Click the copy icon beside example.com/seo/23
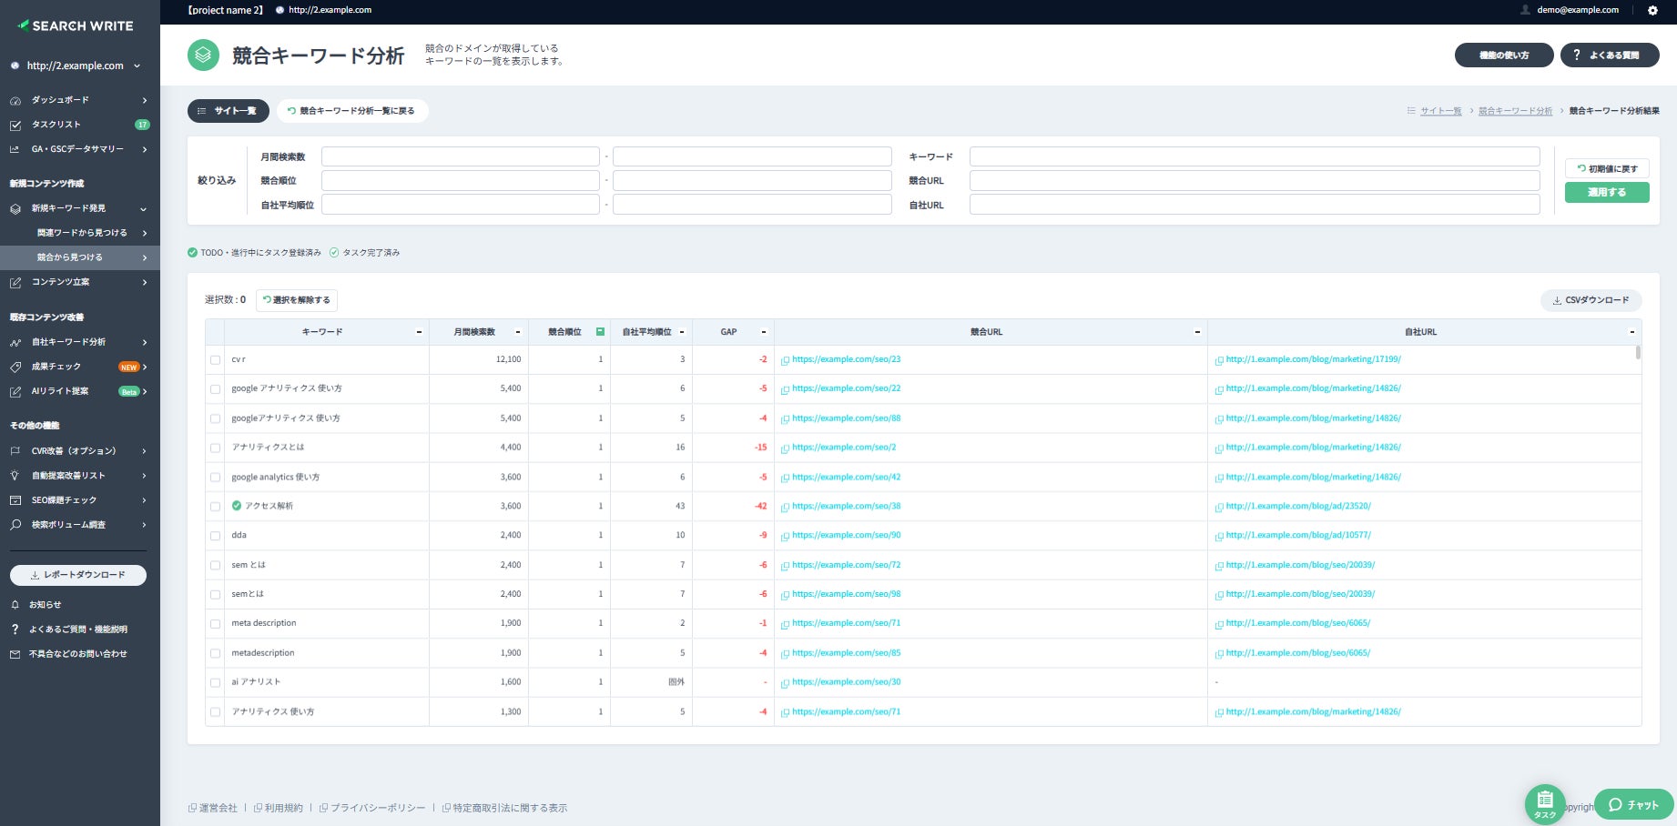This screenshot has height=826, width=1677. click(785, 360)
